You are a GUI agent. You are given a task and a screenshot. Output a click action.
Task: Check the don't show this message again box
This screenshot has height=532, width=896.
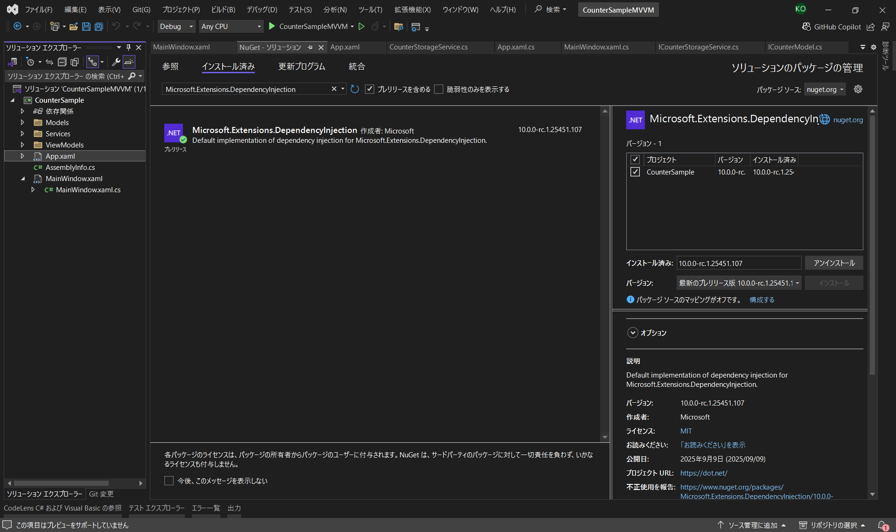(x=169, y=481)
